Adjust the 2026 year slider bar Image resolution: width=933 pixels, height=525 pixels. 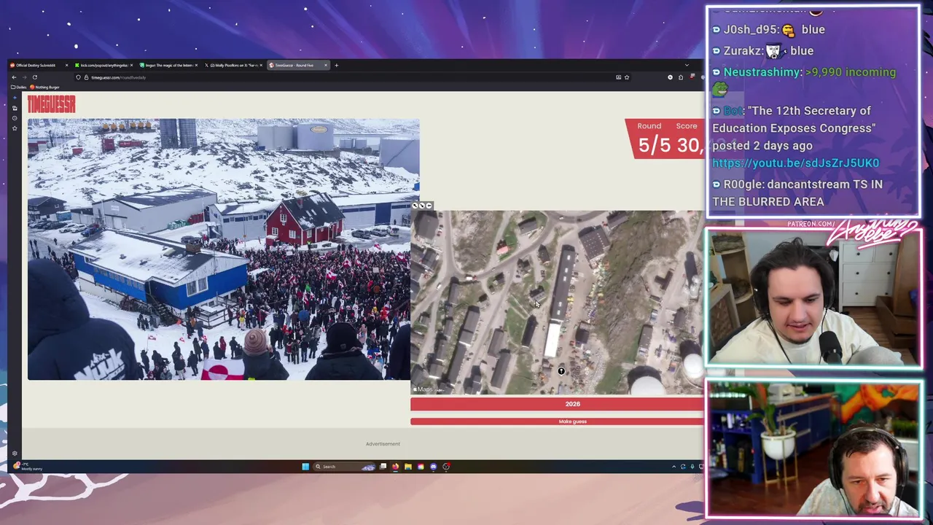click(558, 404)
